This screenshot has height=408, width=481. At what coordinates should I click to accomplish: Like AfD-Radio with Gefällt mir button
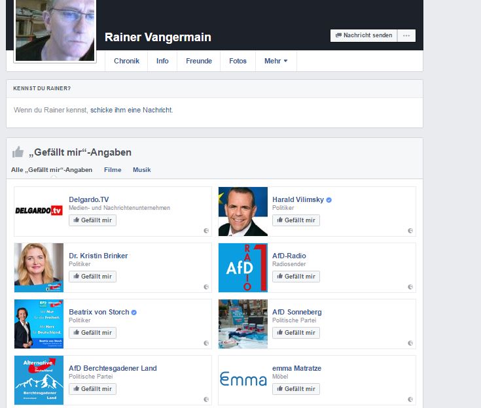coord(296,277)
